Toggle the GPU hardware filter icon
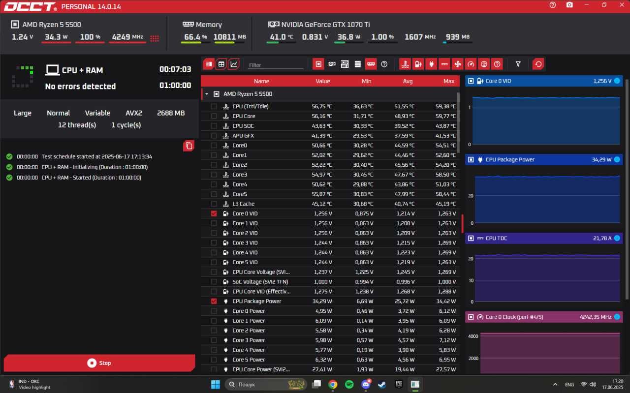Viewport: 630px width, 393px height. [x=332, y=64]
